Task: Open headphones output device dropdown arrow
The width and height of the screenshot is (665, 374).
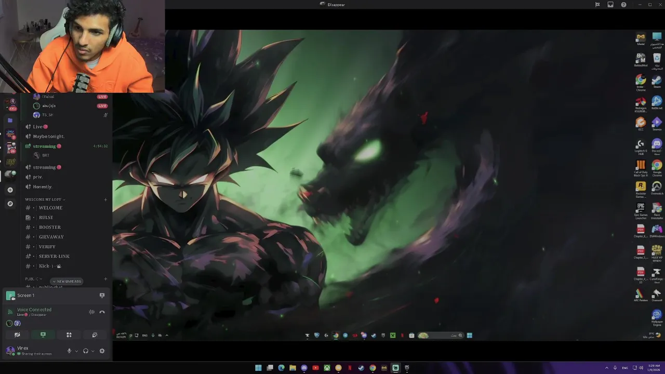Action: [93, 351]
